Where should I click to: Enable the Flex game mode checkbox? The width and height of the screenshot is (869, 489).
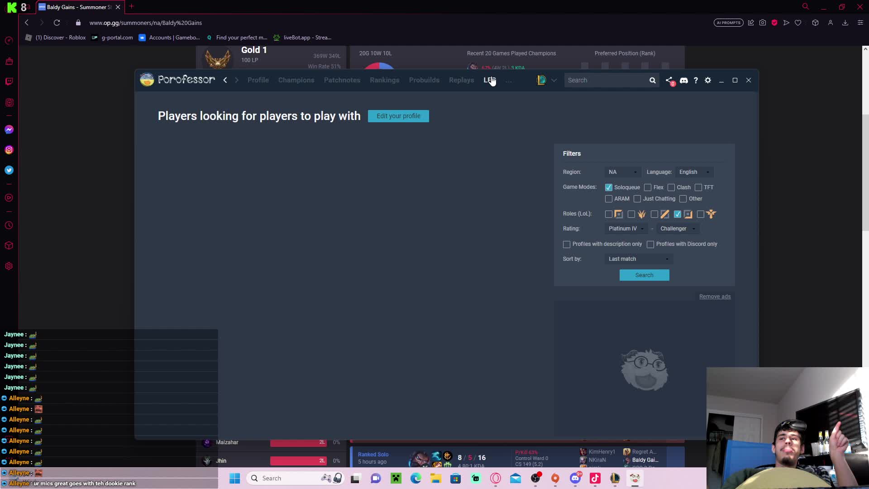click(x=648, y=187)
